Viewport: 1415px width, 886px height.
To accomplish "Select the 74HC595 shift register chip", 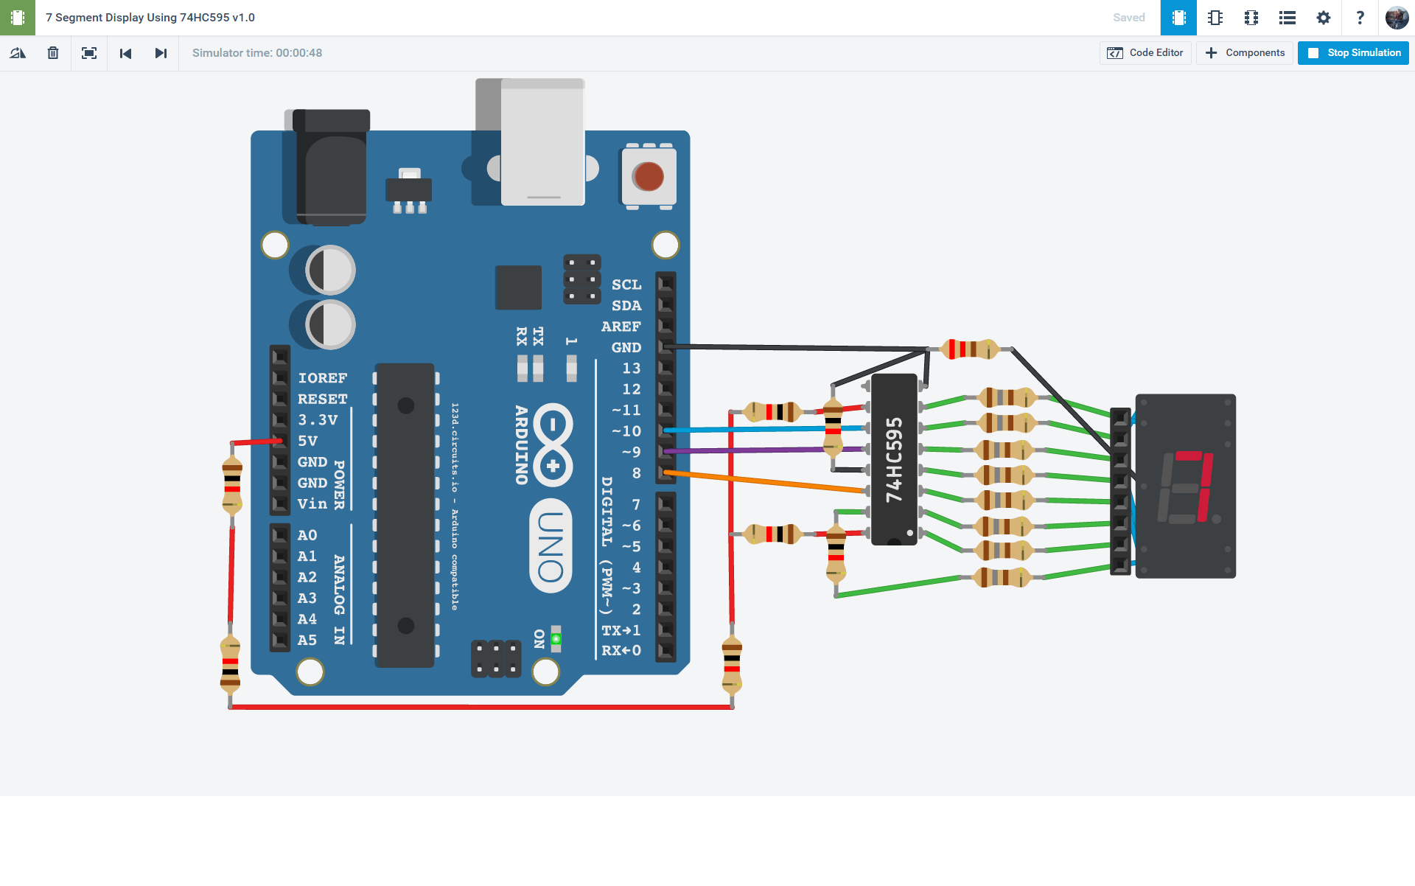I will tap(894, 459).
